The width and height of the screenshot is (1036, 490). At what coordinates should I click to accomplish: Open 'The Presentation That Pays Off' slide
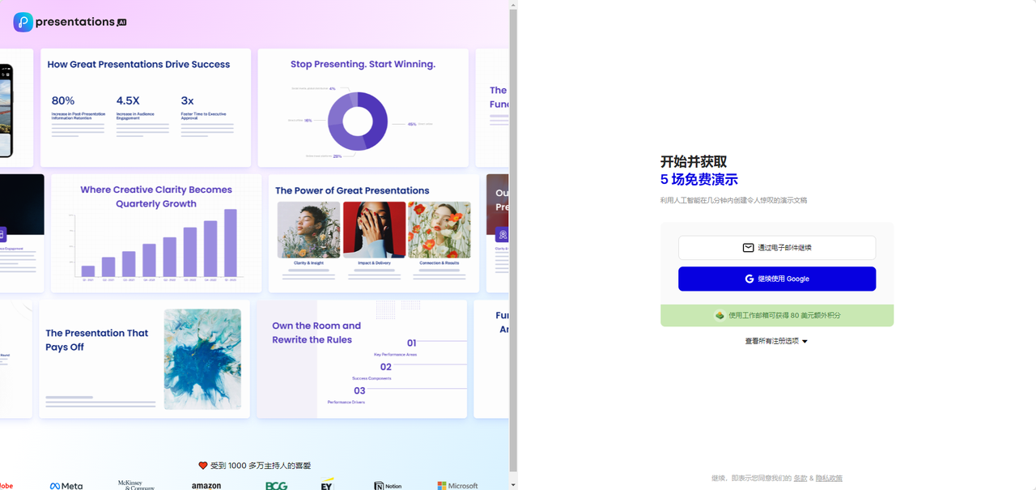pos(144,359)
